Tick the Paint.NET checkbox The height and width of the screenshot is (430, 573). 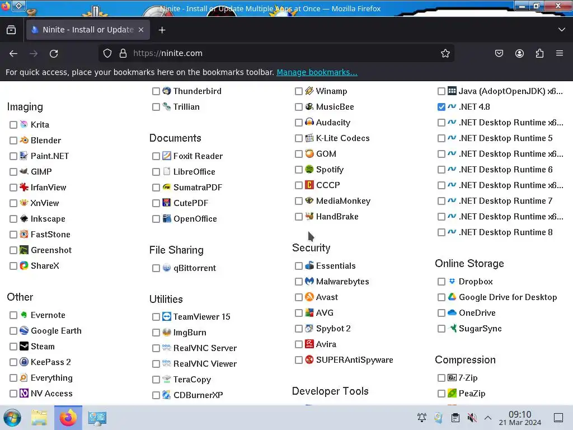13,156
